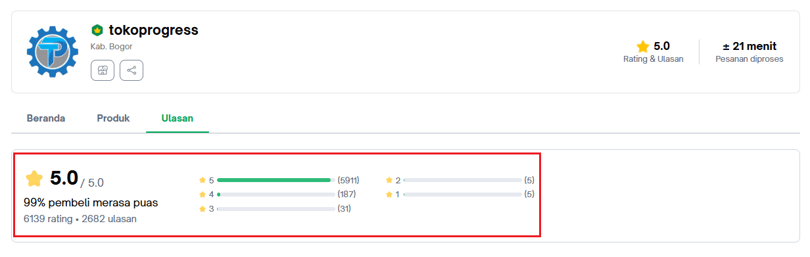The image size is (810, 257).
Task: Click the 5-star green progress bar
Action: pyautogui.click(x=275, y=180)
